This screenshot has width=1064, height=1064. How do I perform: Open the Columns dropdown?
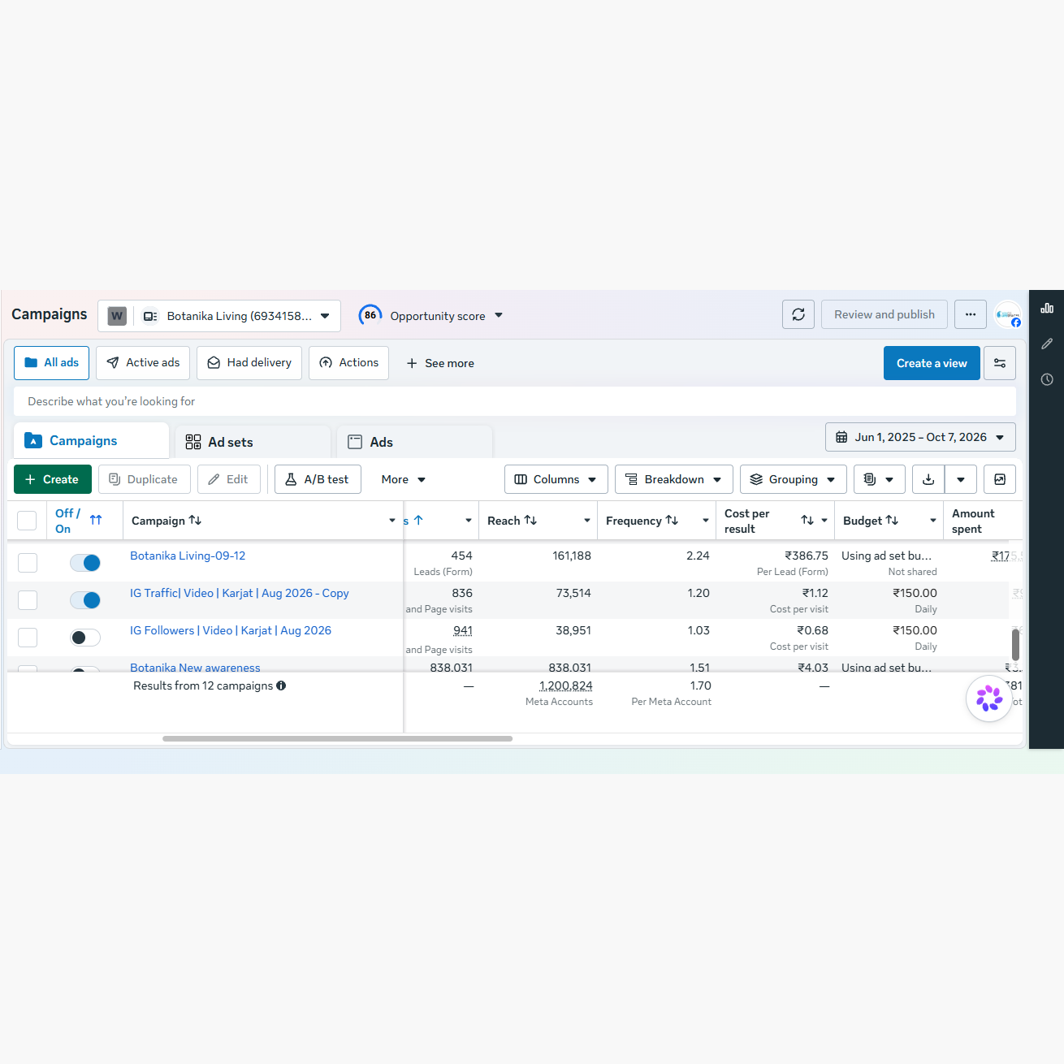556,479
